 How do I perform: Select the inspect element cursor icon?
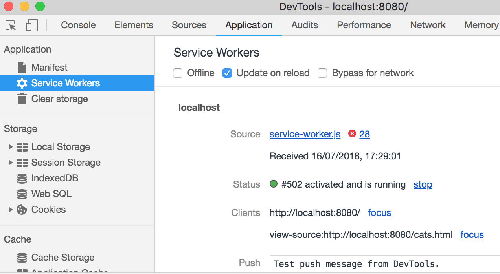click(x=11, y=25)
